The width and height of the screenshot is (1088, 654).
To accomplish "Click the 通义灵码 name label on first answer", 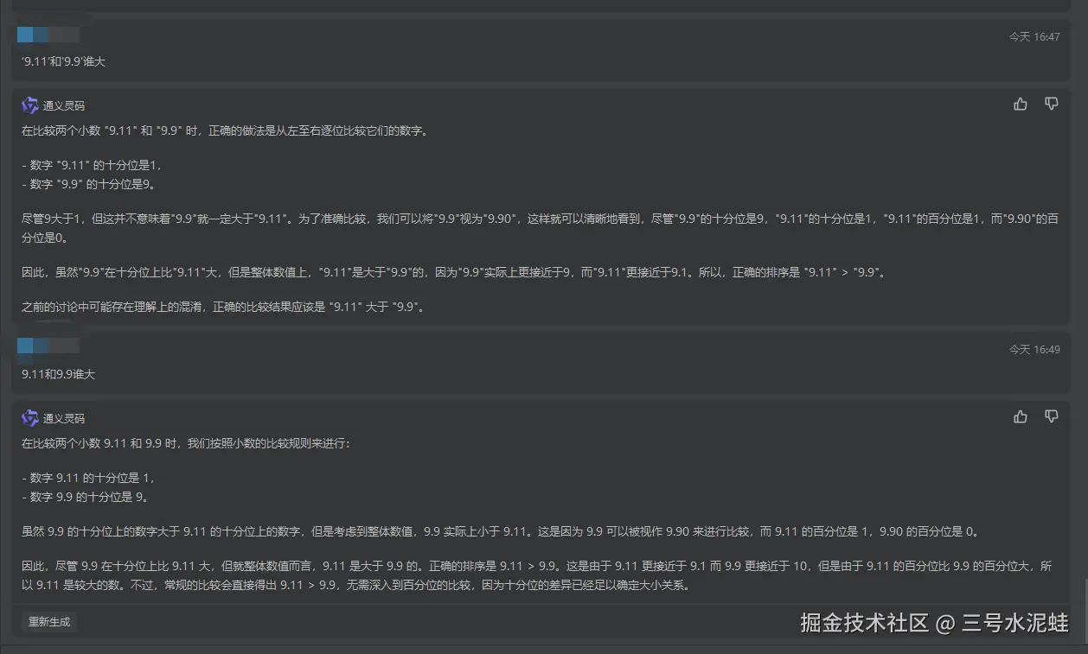I will pyautogui.click(x=64, y=105).
